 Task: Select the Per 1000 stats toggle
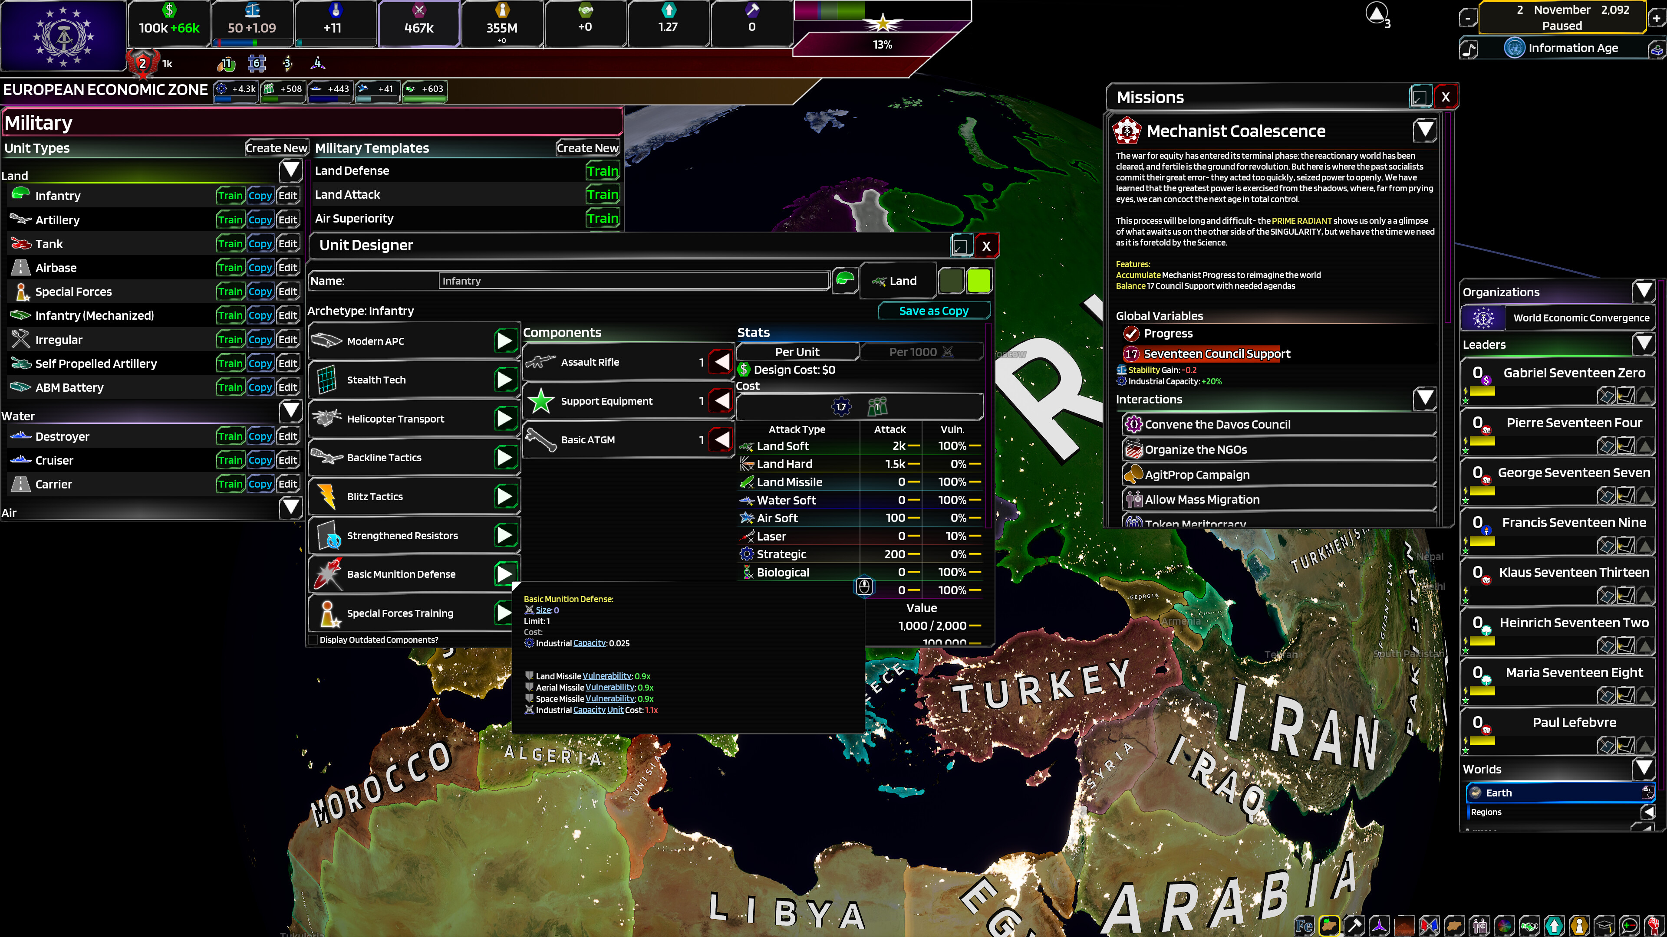(921, 352)
